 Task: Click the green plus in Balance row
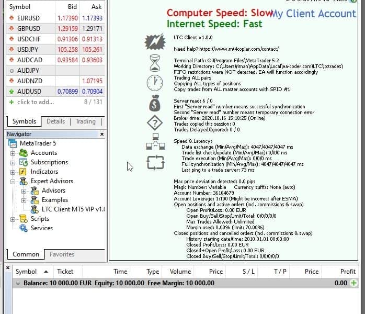(x=353, y=283)
